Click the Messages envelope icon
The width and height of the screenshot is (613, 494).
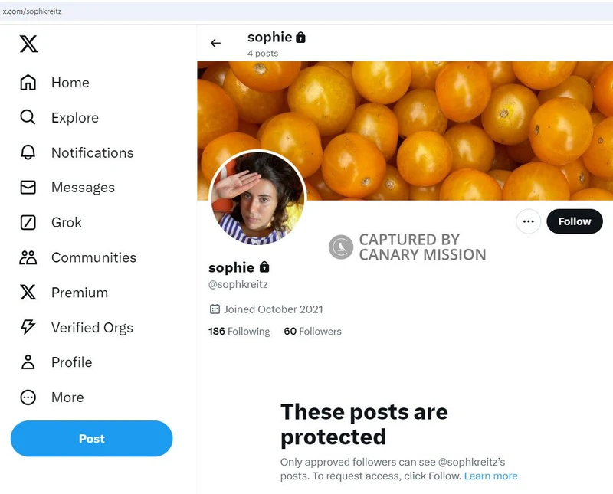tap(28, 188)
